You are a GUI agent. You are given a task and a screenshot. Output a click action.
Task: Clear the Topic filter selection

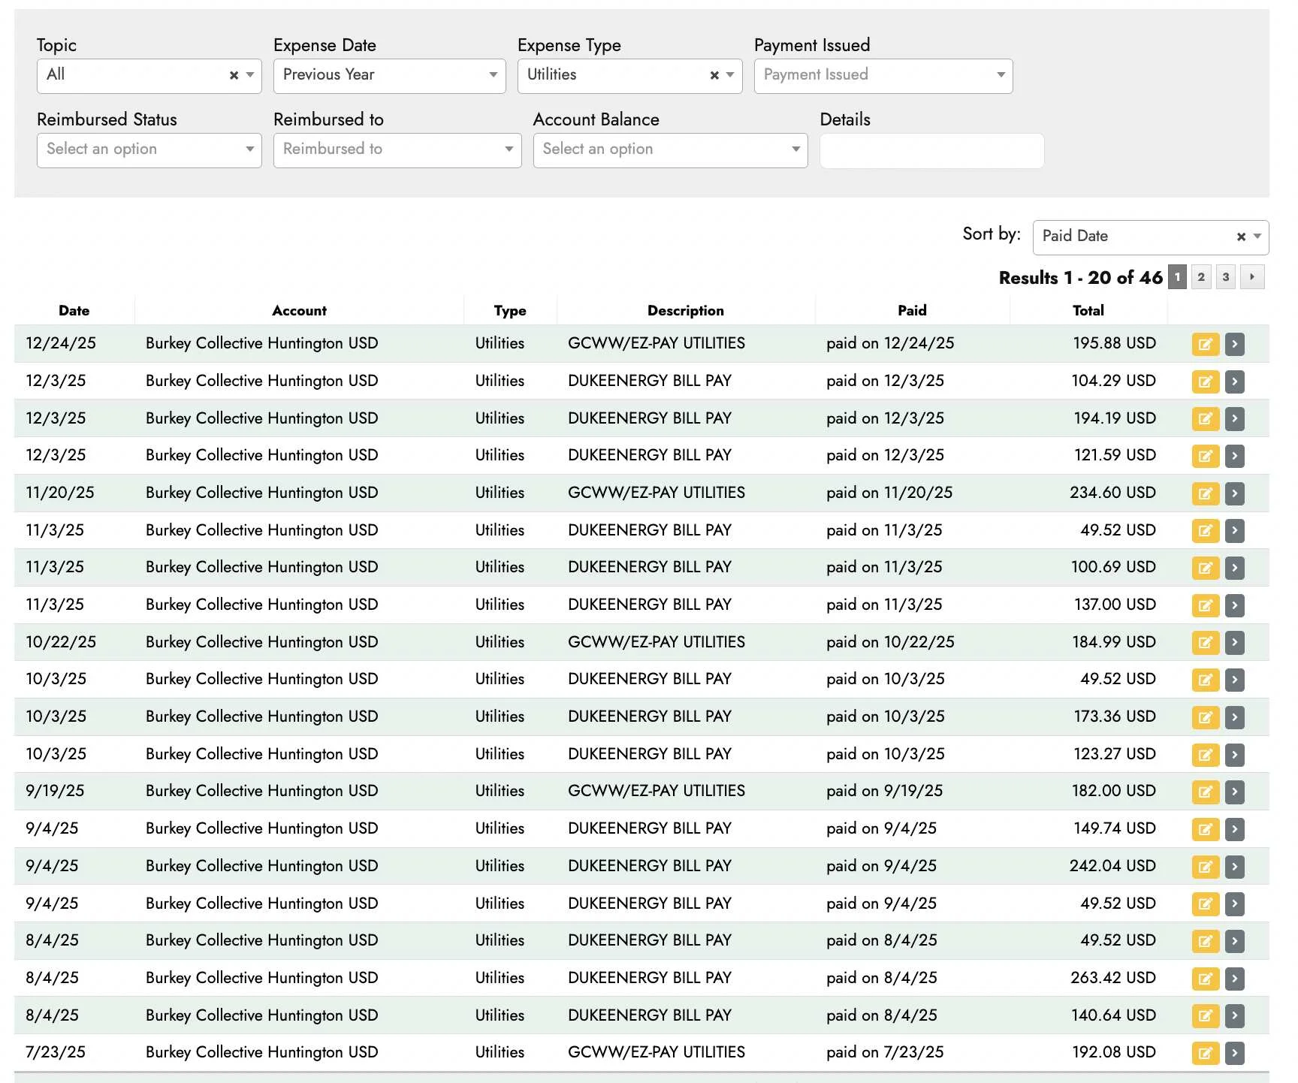click(x=234, y=76)
